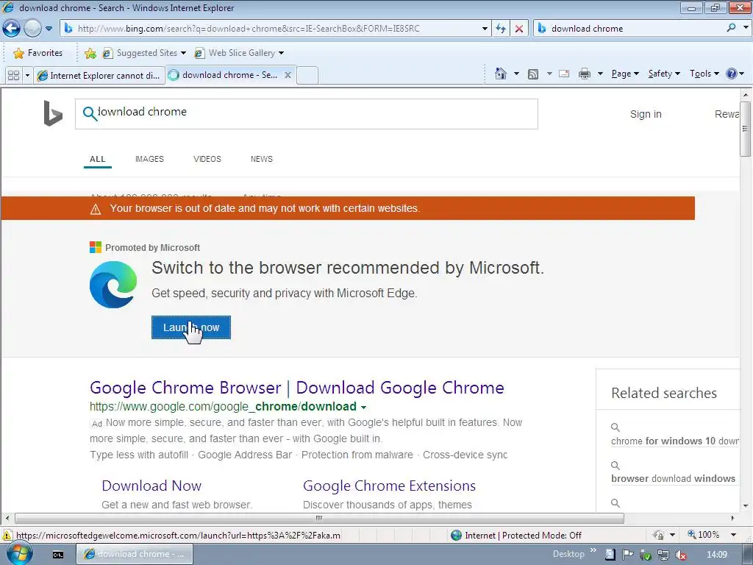Click Sign in link
753x565 pixels.
pyautogui.click(x=646, y=114)
